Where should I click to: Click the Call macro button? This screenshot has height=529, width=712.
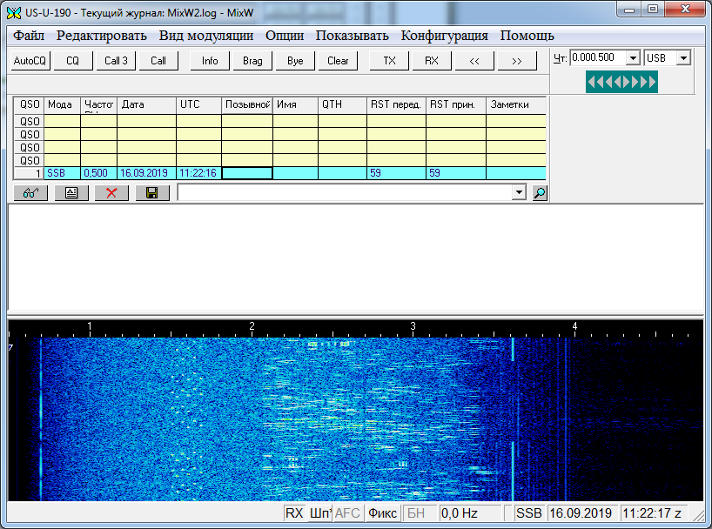[x=158, y=61]
